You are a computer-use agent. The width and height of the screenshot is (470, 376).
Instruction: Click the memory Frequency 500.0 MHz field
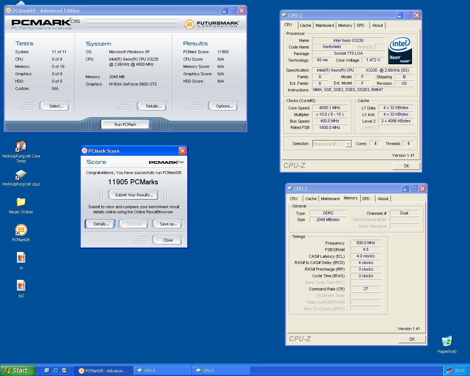coord(366,243)
